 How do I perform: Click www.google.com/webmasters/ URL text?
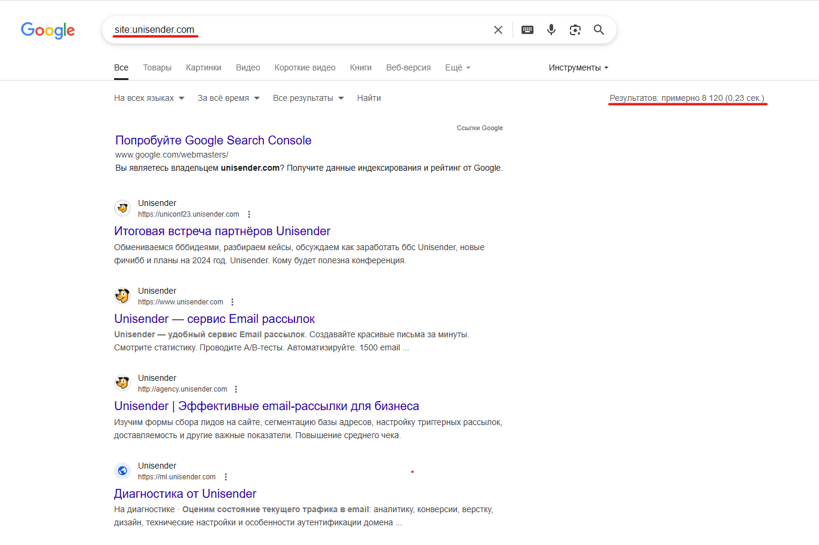click(x=172, y=155)
